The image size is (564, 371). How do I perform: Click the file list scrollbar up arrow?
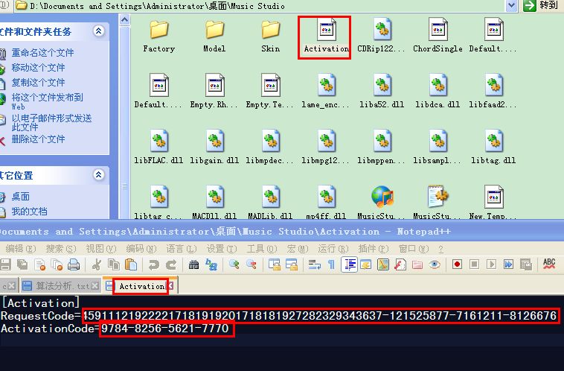point(124,19)
